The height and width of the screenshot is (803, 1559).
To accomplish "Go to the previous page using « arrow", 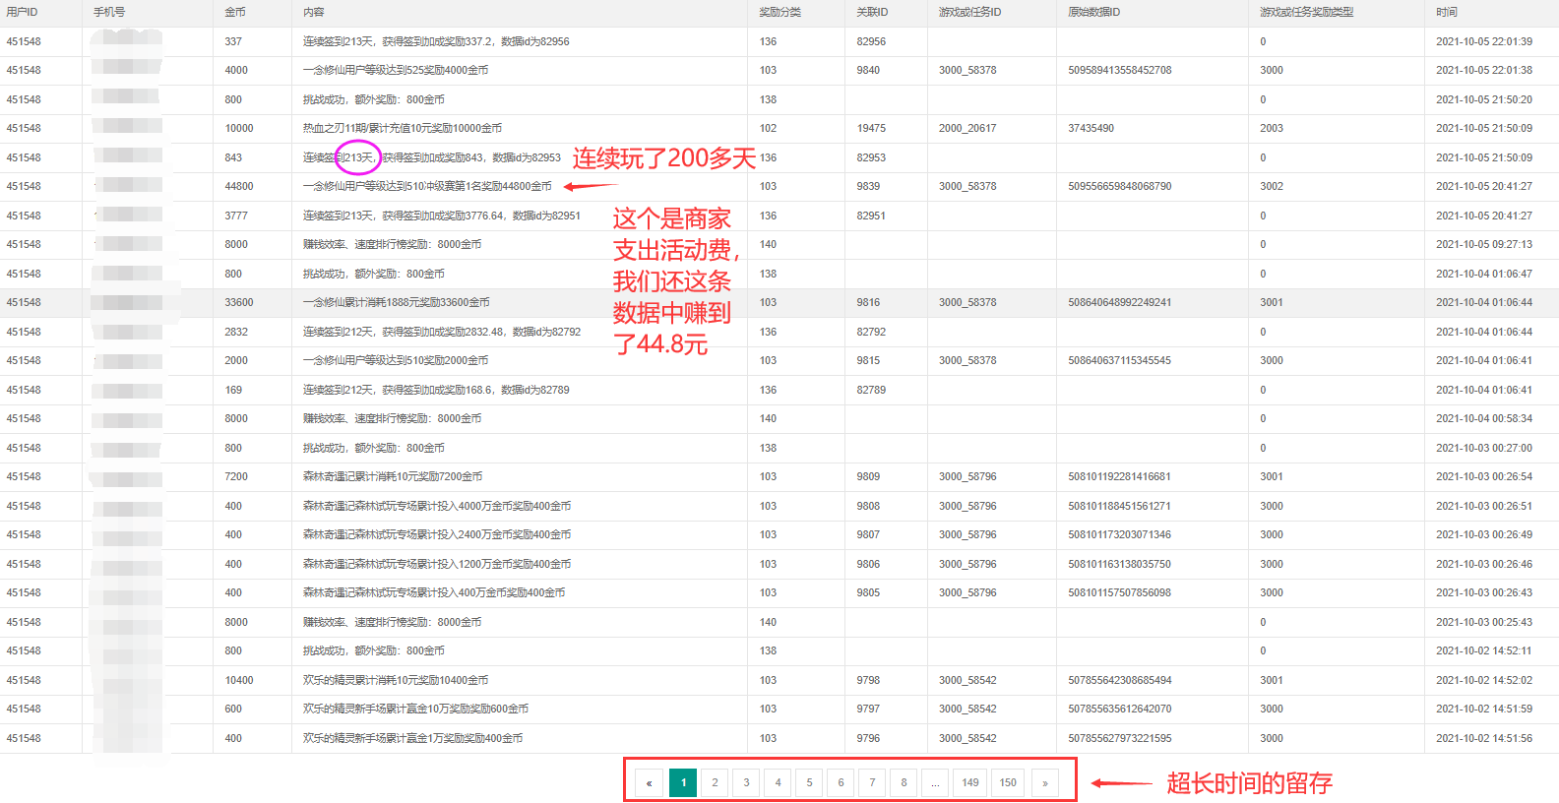I will point(649,782).
